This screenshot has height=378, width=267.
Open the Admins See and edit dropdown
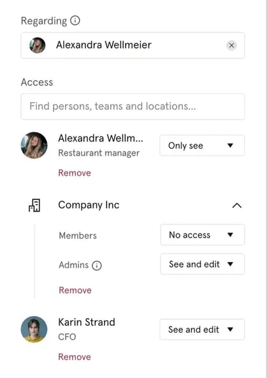pyautogui.click(x=203, y=264)
